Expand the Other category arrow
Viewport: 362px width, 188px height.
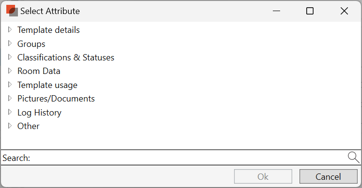pyautogui.click(x=10, y=126)
